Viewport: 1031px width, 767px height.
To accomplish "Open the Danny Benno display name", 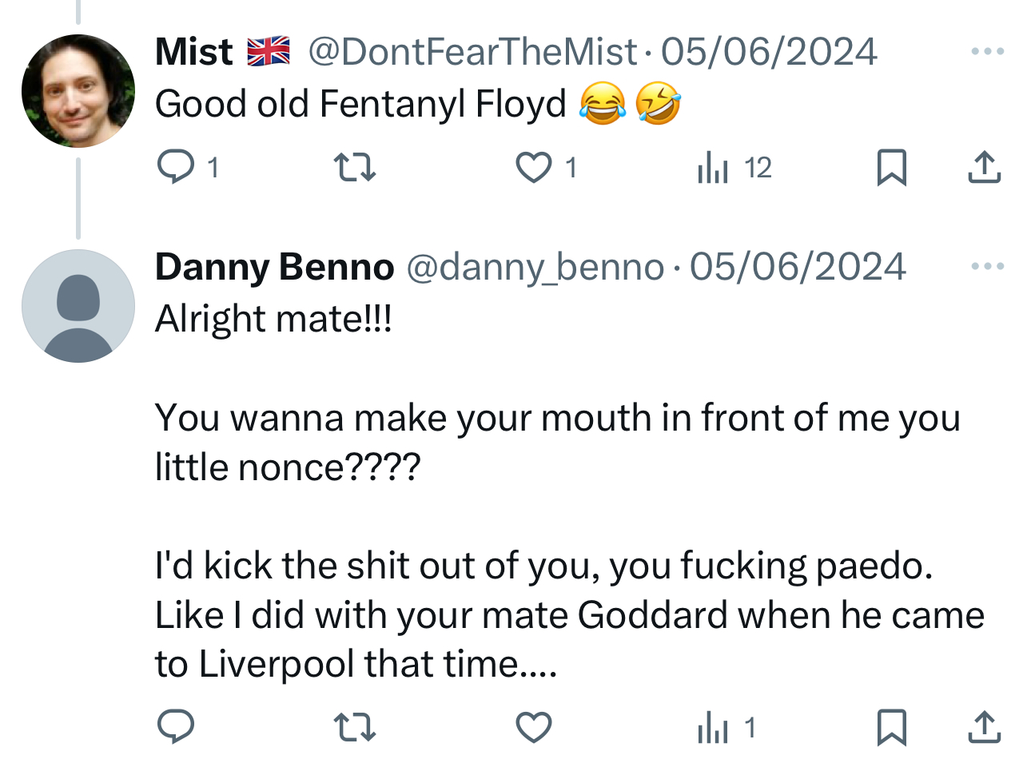I will pos(274,267).
